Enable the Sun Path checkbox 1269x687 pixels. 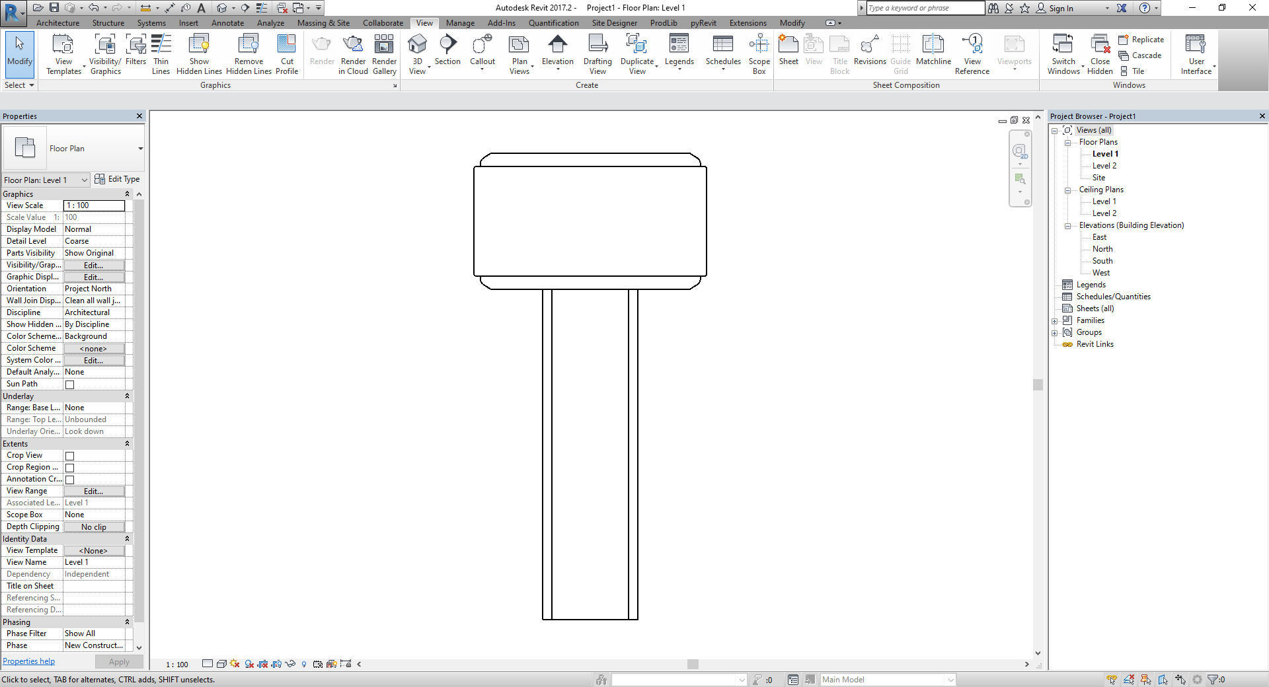pyautogui.click(x=69, y=384)
